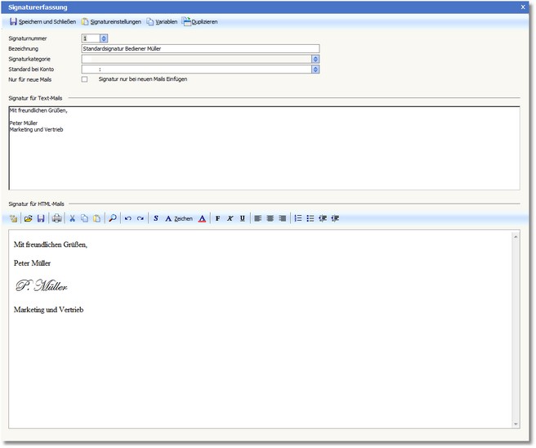Click the find magnifier icon
Screen dimensions: 536x448
112,218
